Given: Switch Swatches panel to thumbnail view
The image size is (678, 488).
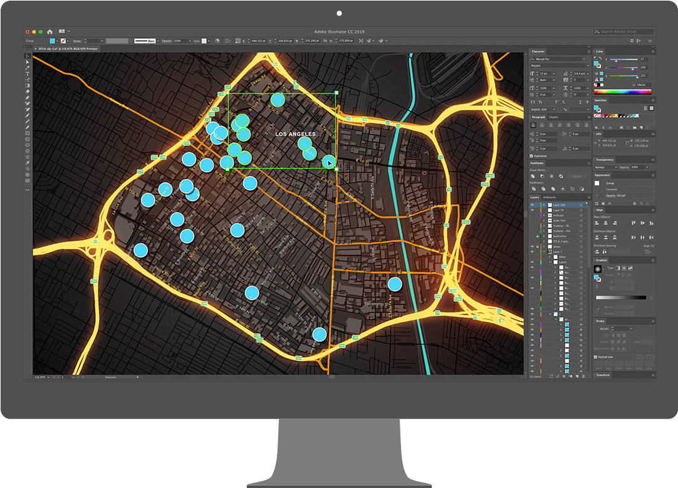Looking at the screenshot, I should coord(652,108).
